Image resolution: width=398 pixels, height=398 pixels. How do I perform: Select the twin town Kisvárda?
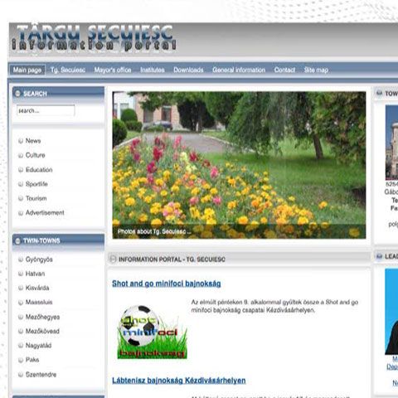[37, 288]
